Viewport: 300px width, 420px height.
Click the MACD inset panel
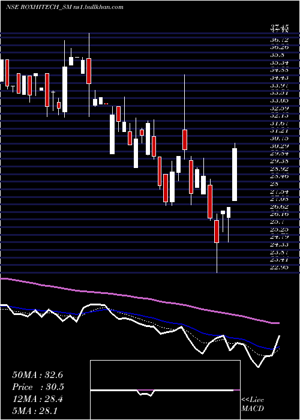pos(165,390)
